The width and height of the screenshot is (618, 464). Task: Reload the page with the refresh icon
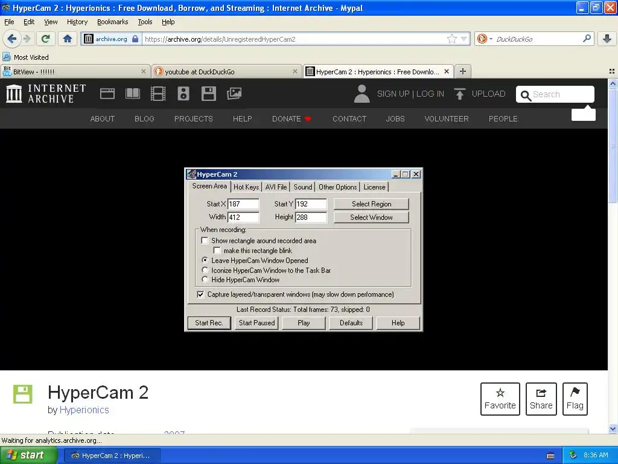[45, 39]
